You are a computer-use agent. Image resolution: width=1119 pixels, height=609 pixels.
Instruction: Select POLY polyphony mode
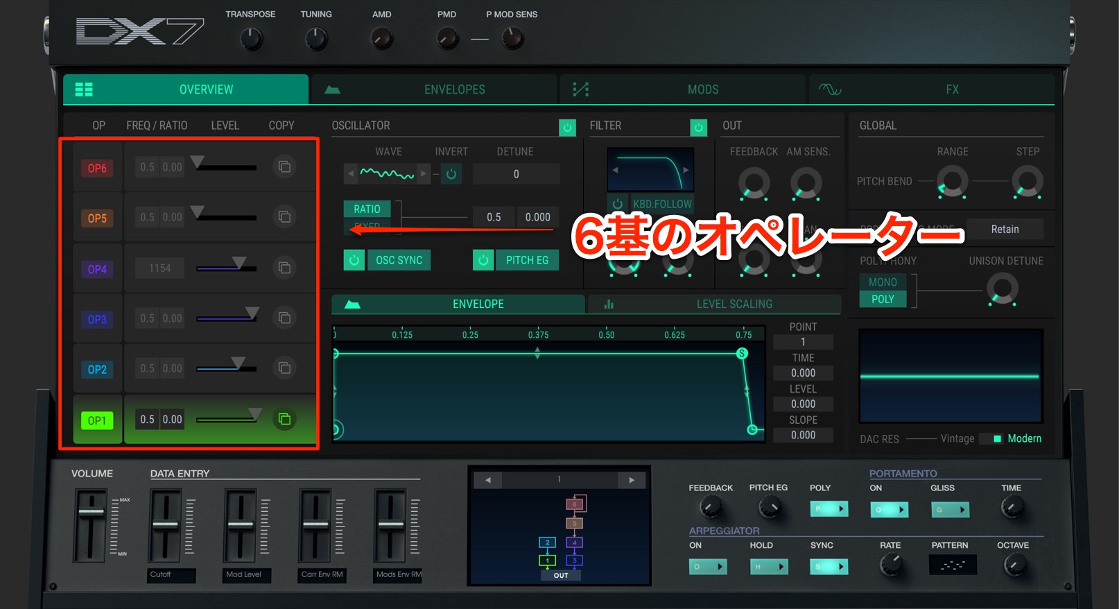pyautogui.click(x=883, y=299)
